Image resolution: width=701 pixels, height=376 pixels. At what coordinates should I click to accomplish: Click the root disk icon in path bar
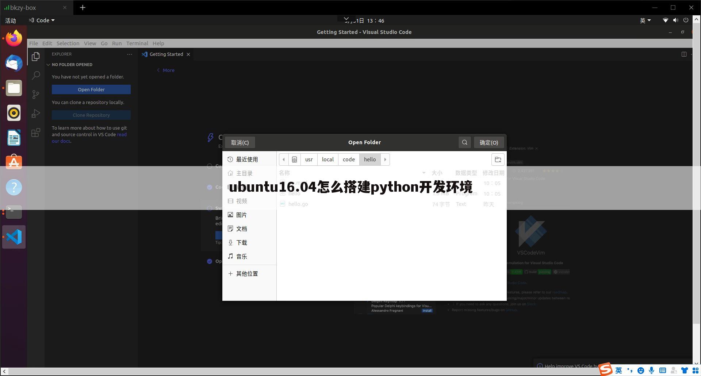pyautogui.click(x=295, y=160)
